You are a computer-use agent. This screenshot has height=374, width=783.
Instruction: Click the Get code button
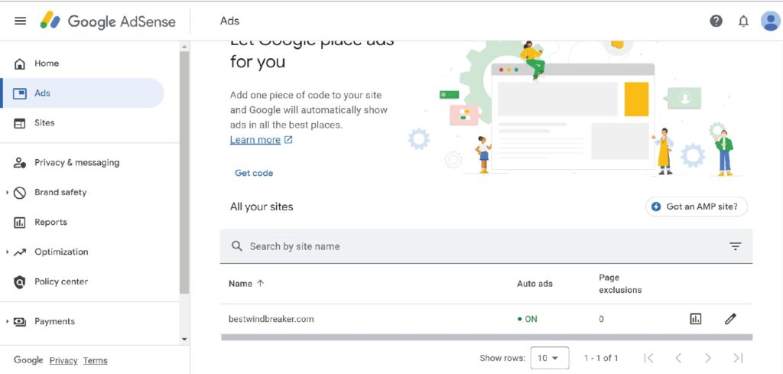coord(254,173)
